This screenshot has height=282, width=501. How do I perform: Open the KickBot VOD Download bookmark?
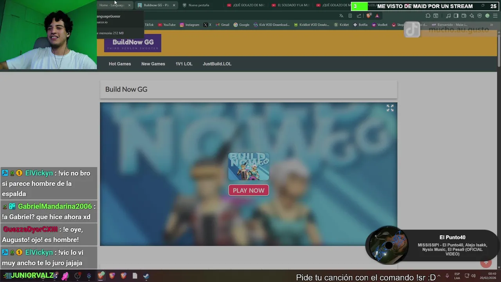(311, 25)
